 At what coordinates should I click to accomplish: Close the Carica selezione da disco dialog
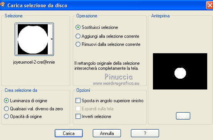[210, 5]
